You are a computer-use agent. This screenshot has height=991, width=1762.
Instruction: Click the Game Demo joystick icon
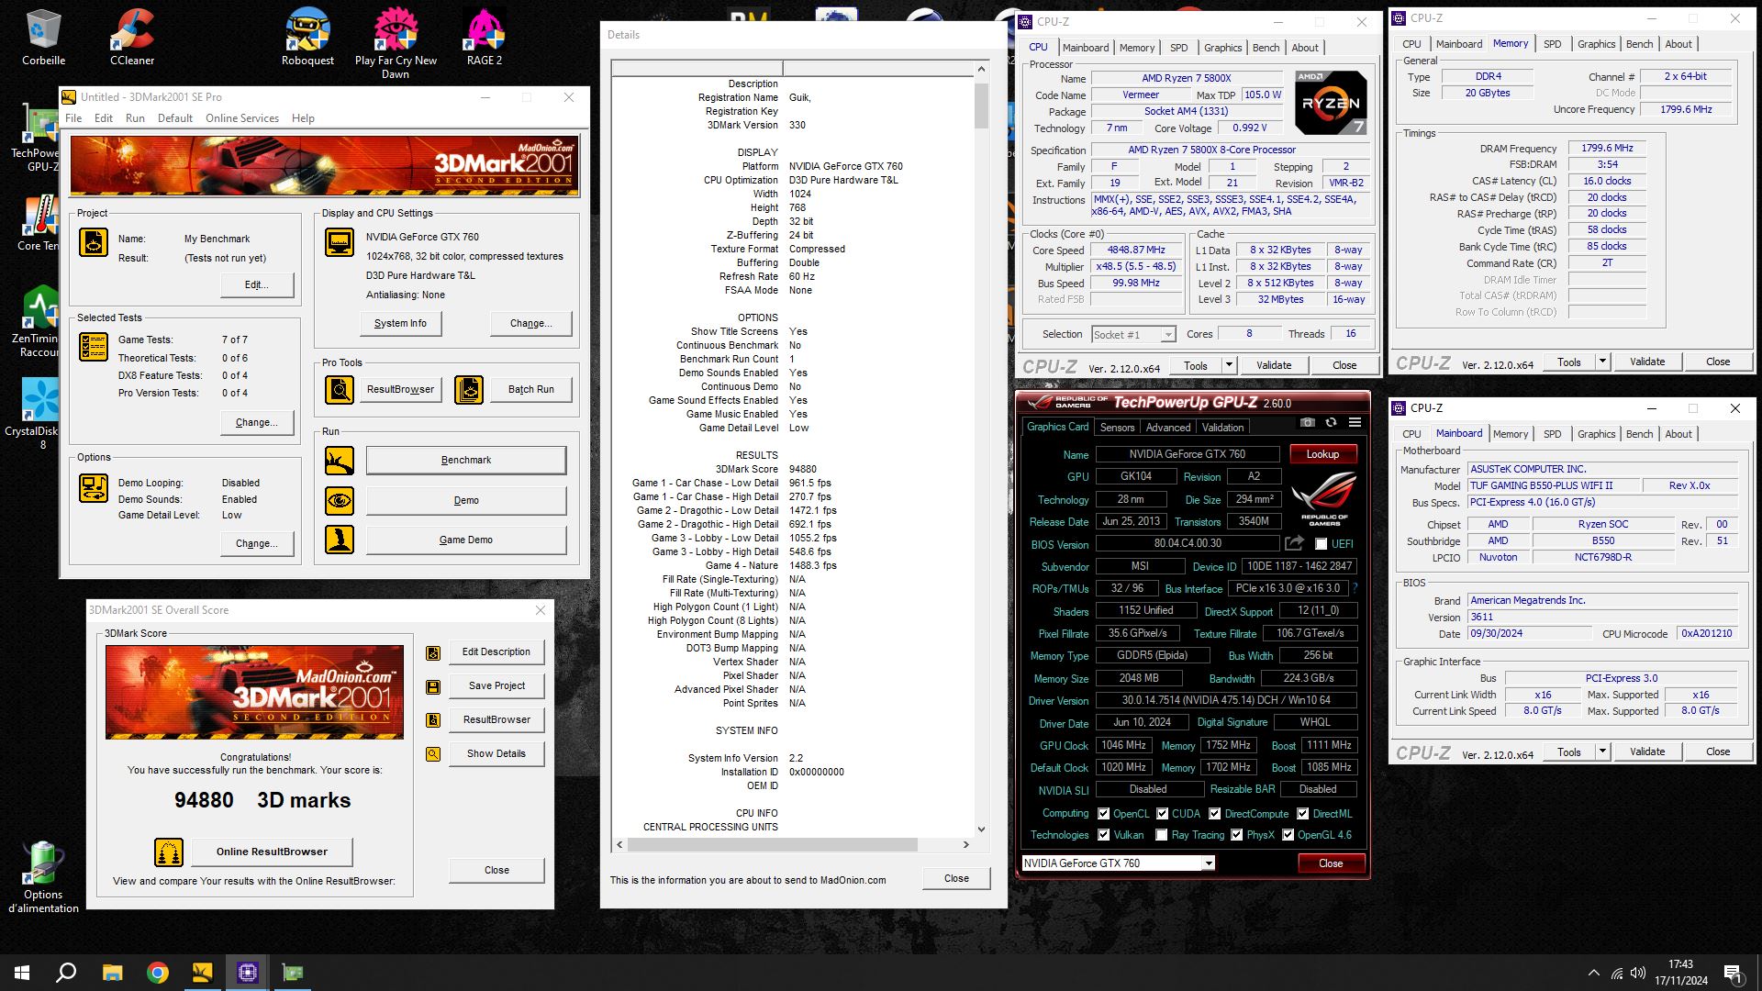point(340,540)
